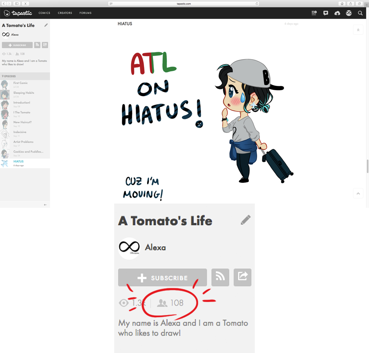This screenshot has height=353, width=369.
Task: Click the single up-chevron button at right
Action: click(358, 193)
